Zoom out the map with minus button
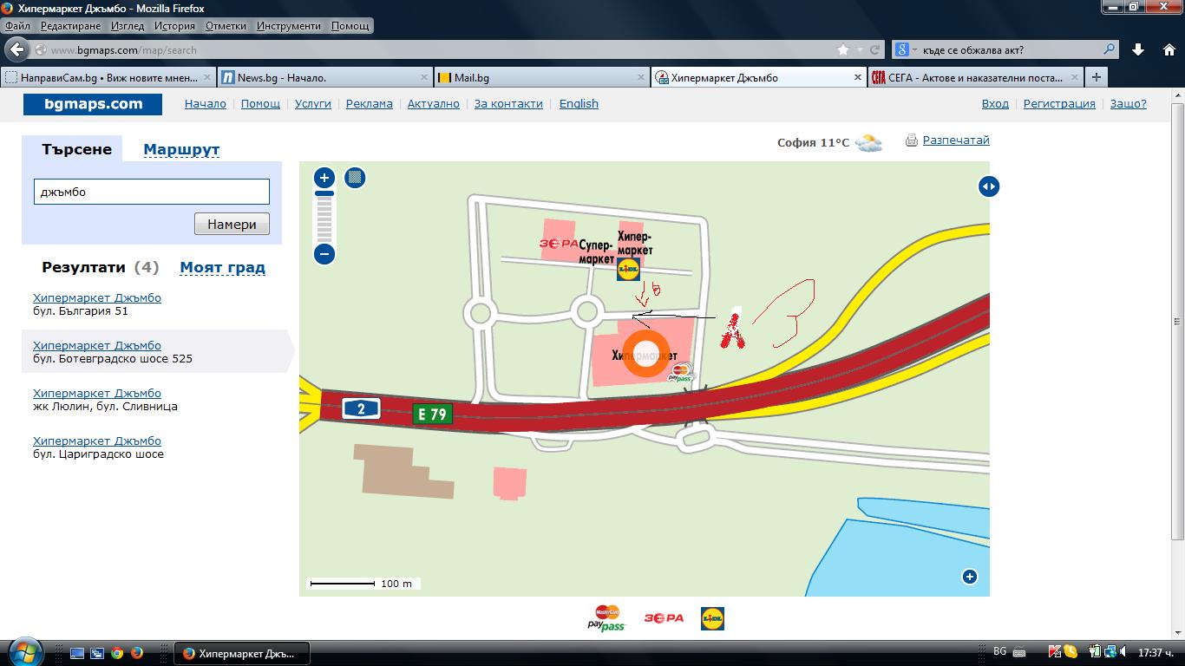The width and height of the screenshot is (1185, 666). coord(324,254)
